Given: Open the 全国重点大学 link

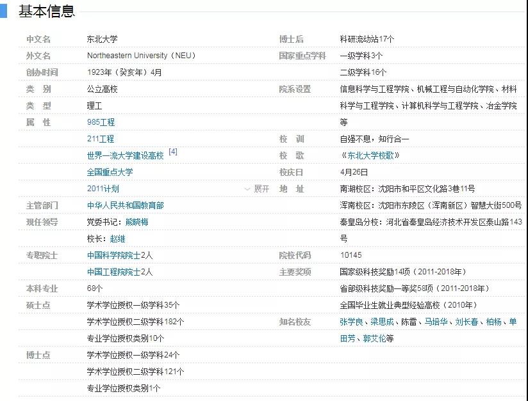Looking at the screenshot, I should coord(110,172).
